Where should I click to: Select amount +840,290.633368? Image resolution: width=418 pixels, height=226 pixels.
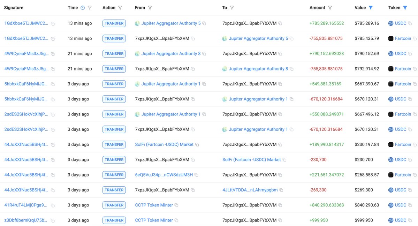[327, 205]
